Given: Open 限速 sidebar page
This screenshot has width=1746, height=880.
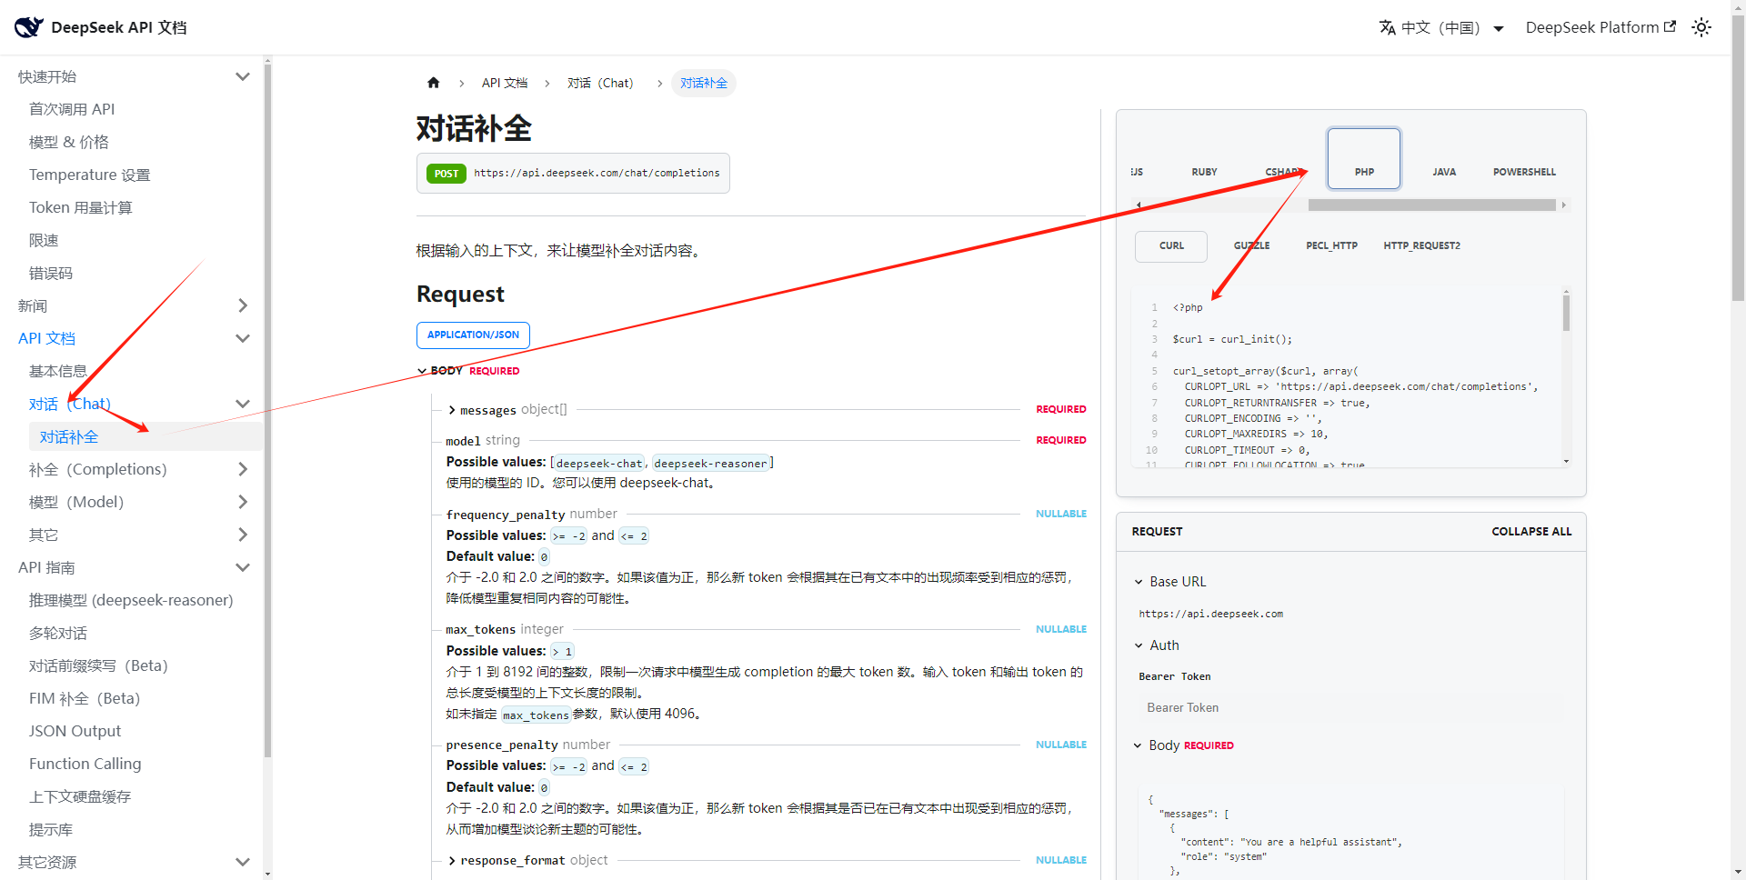Looking at the screenshot, I should coord(44,240).
